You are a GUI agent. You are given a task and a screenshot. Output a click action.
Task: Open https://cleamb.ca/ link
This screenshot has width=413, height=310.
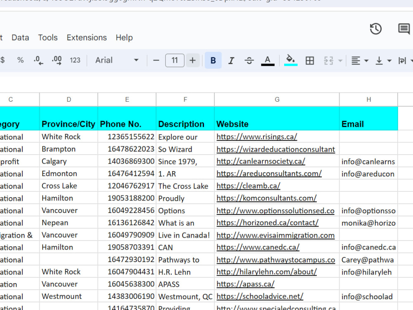(x=248, y=186)
